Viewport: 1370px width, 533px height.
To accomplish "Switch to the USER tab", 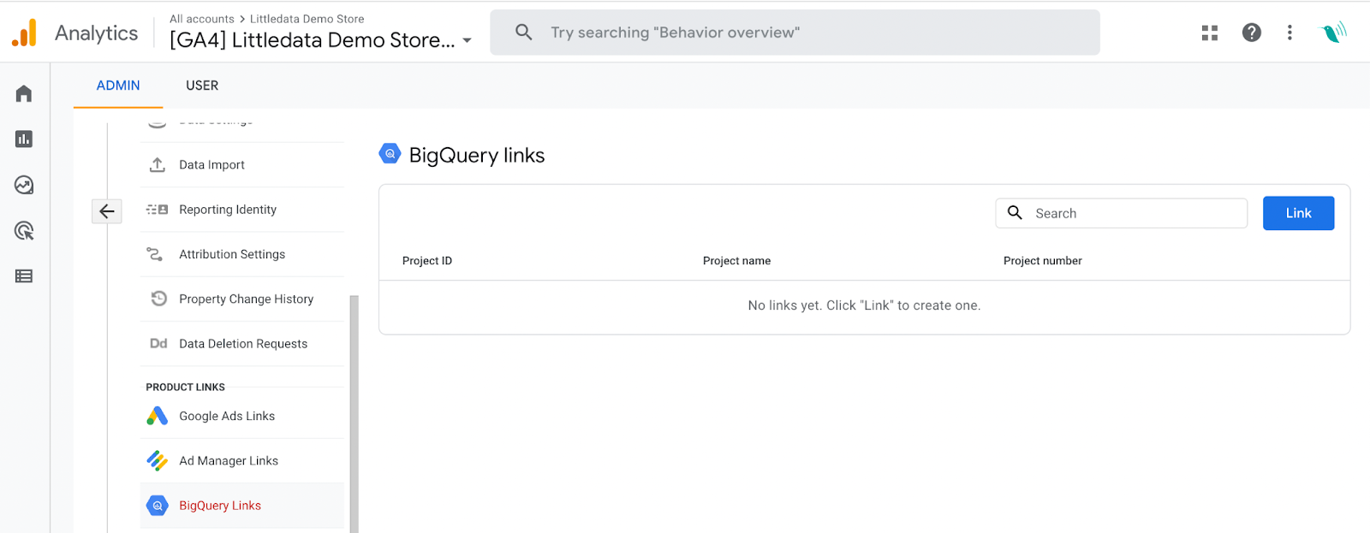I will click(202, 86).
